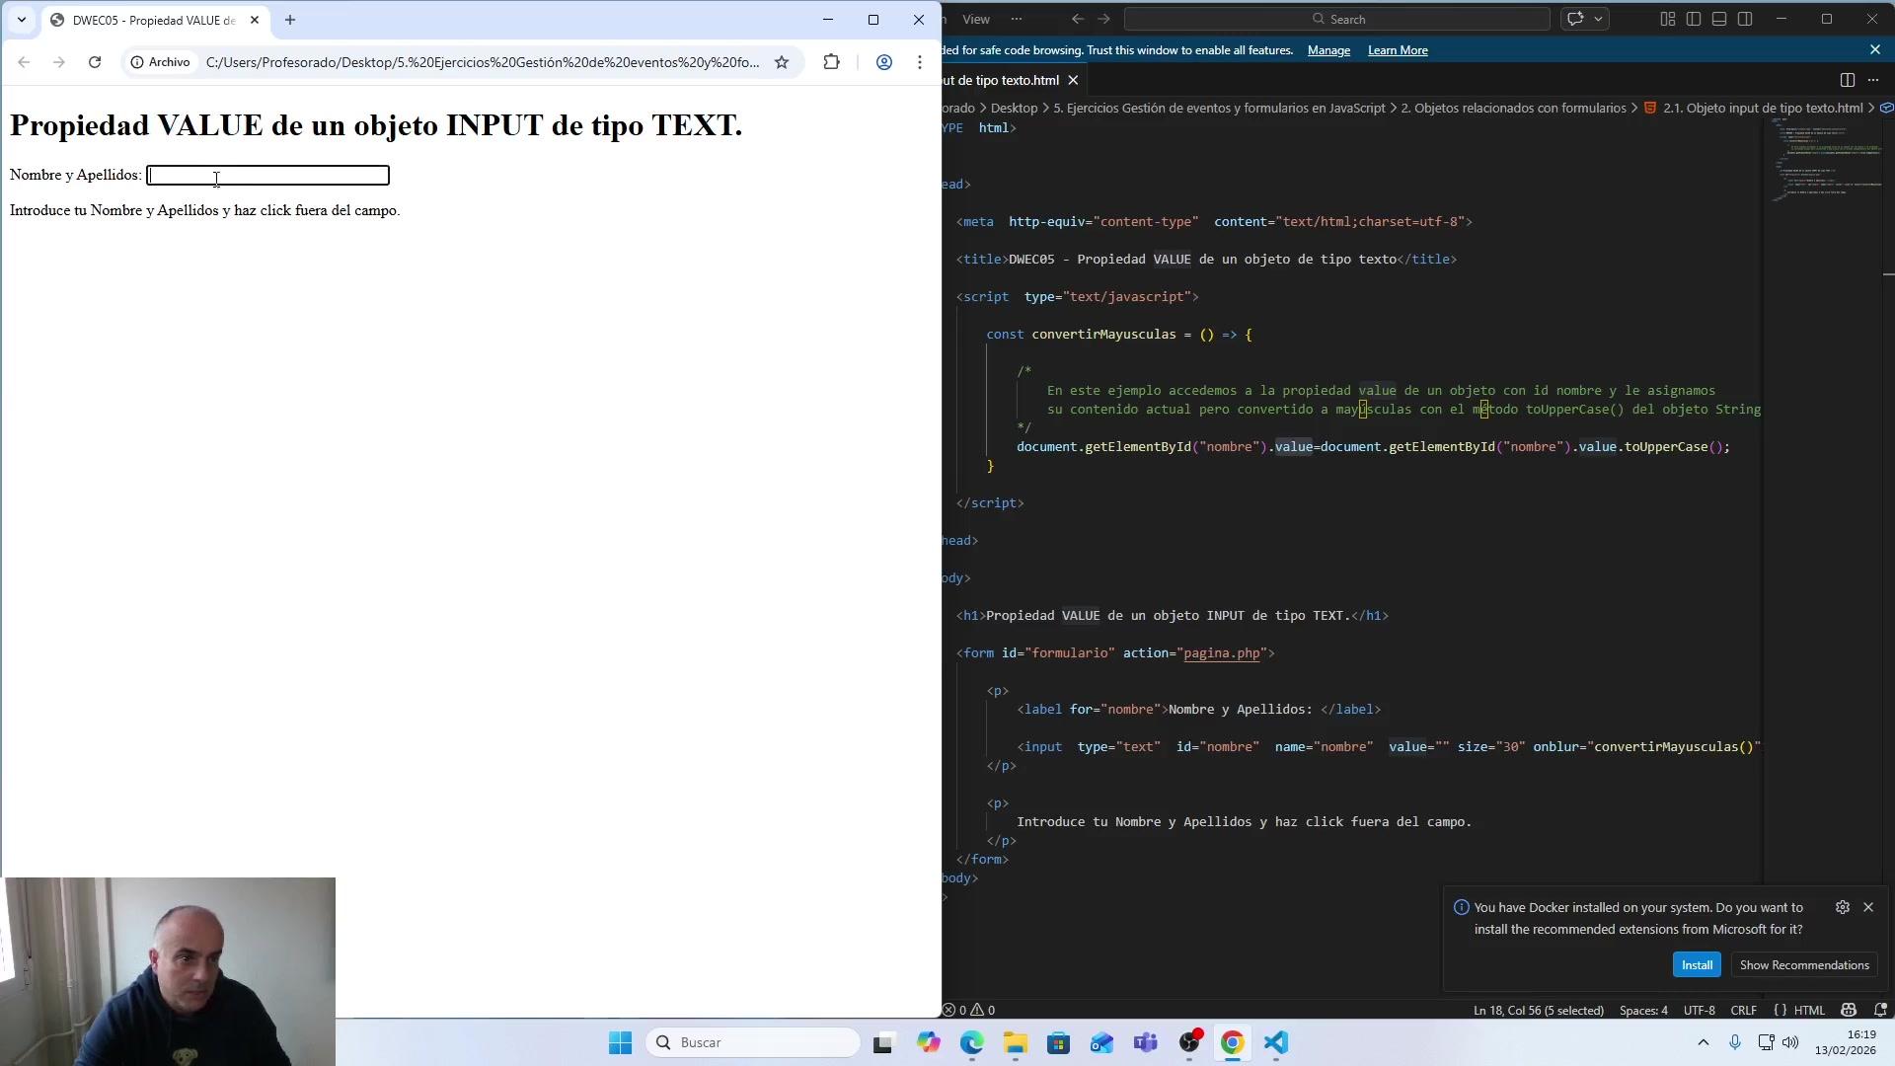Click the Archivo site info chip
This screenshot has width=1895, height=1066.
(160, 62)
